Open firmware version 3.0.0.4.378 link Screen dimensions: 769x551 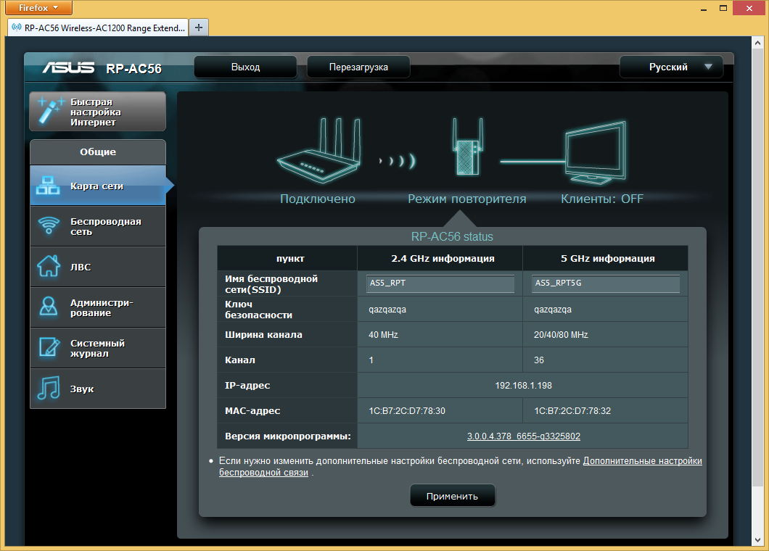click(x=523, y=436)
